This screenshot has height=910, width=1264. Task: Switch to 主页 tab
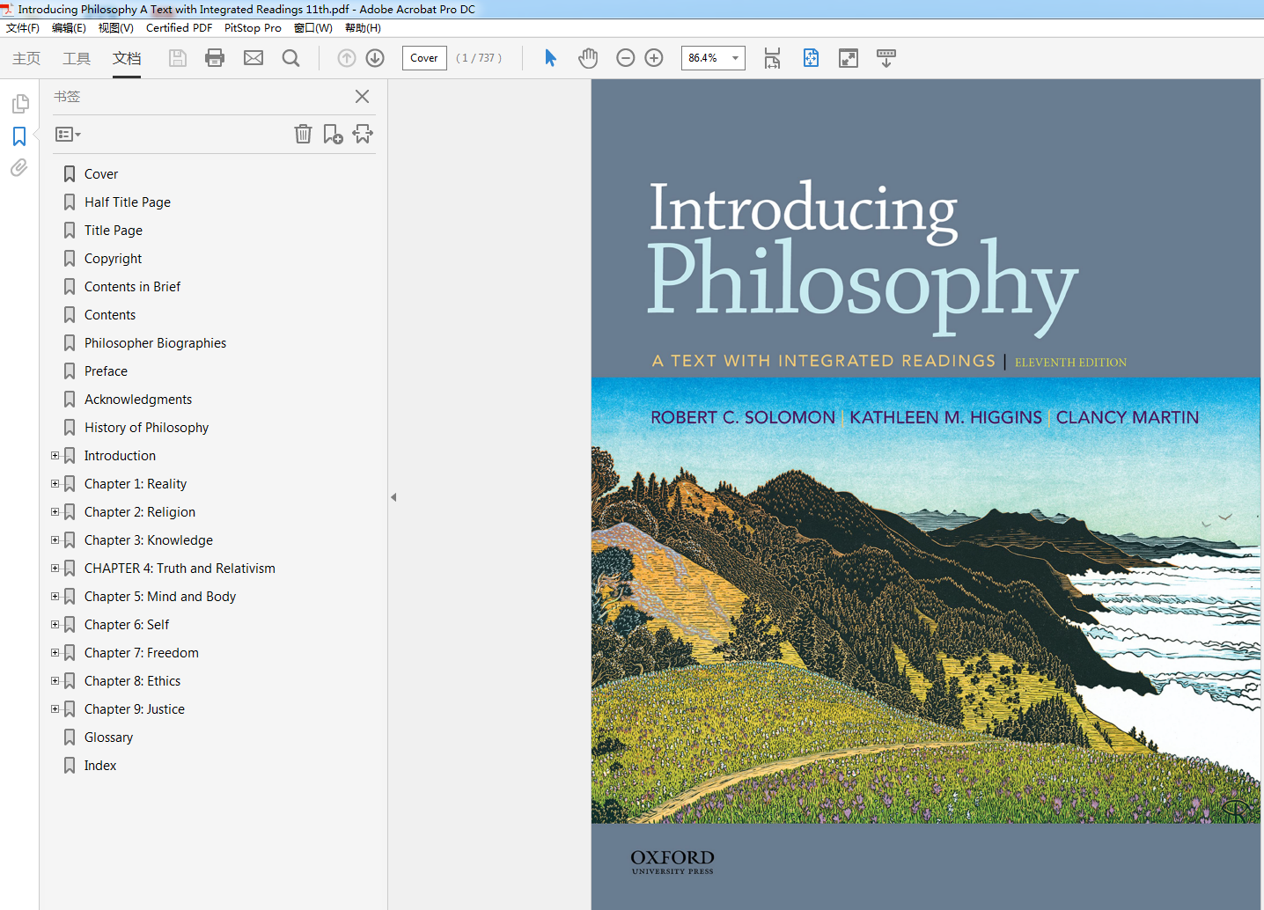coord(26,58)
